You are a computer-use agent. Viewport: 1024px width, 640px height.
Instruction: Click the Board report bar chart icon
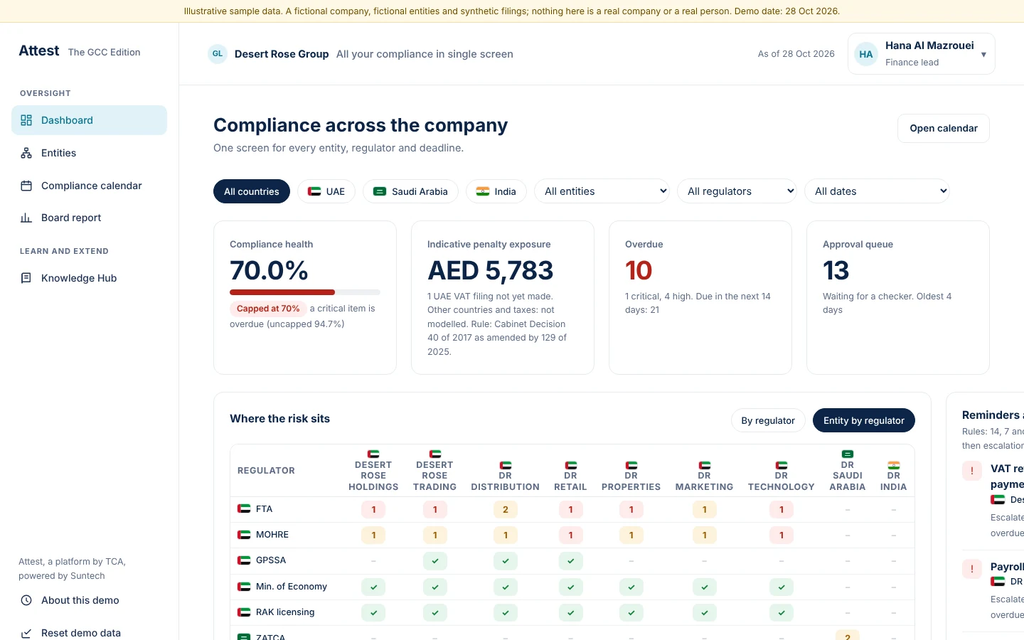tap(26, 218)
